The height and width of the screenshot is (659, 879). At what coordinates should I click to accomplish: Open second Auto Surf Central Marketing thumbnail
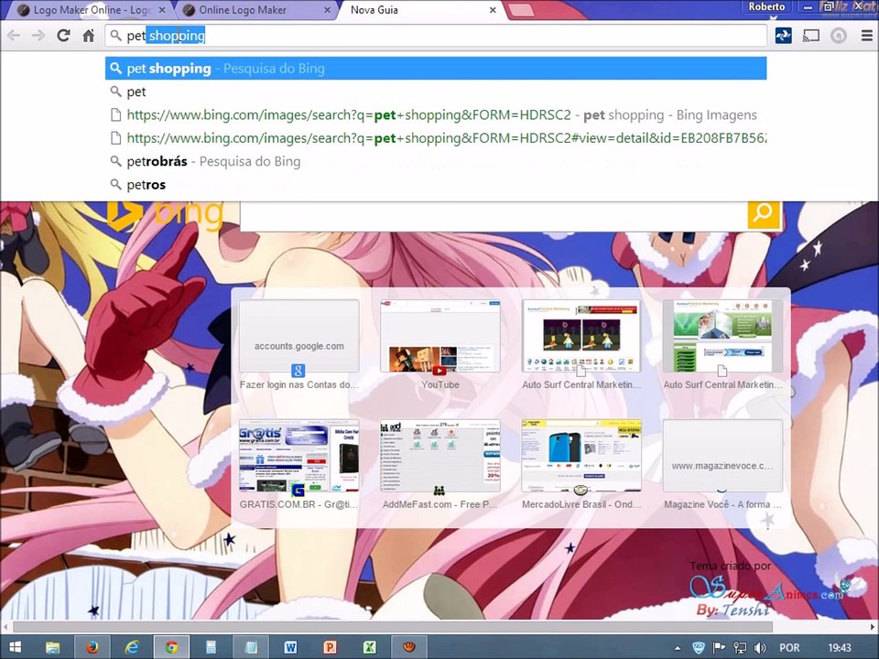tap(722, 336)
